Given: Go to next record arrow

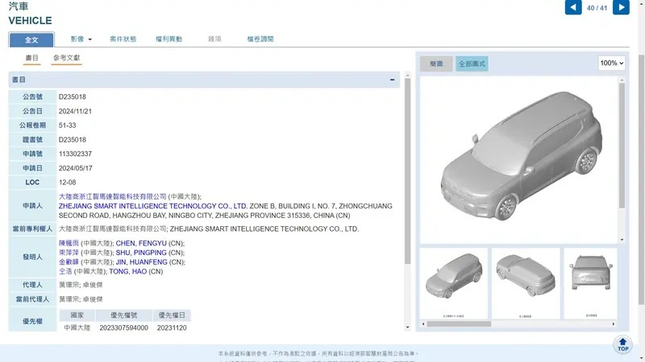Looking at the screenshot, I should 621,8.
